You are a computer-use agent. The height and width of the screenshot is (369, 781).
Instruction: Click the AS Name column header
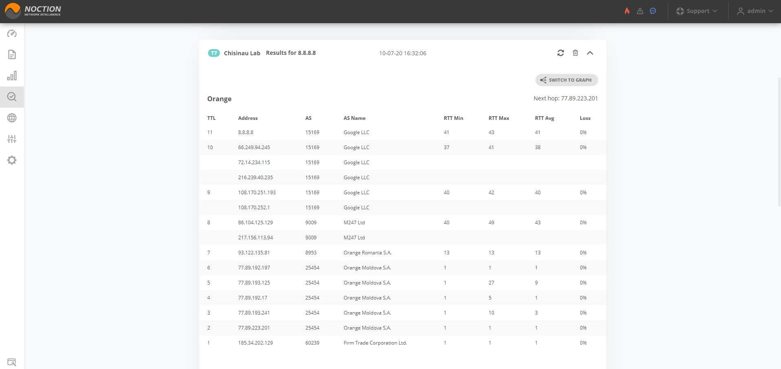point(355,118)
